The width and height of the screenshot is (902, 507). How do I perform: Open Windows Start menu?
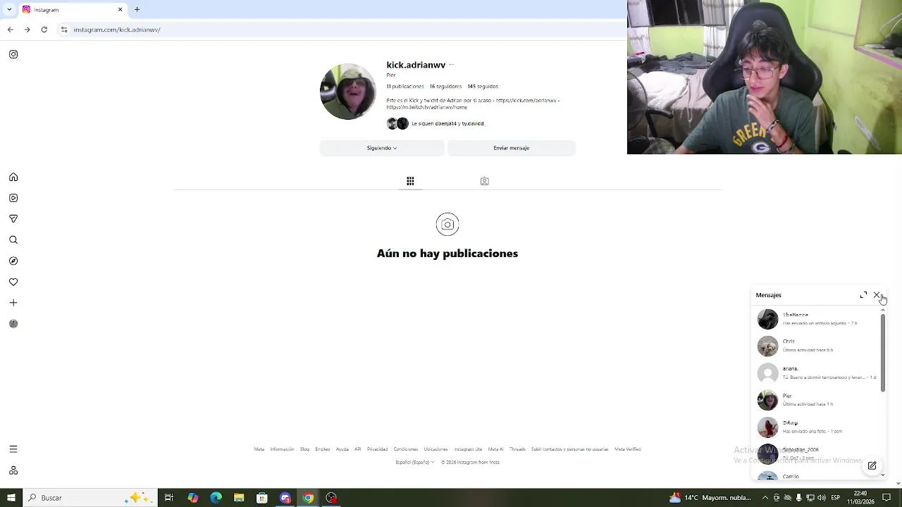pos(11,498)
